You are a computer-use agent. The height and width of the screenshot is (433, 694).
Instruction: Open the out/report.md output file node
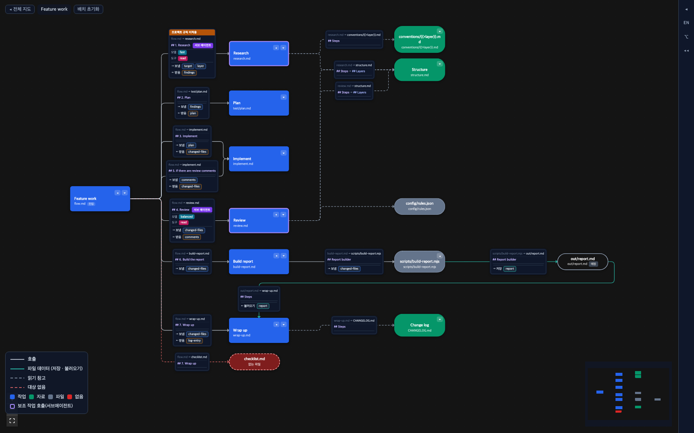[583, 262]
